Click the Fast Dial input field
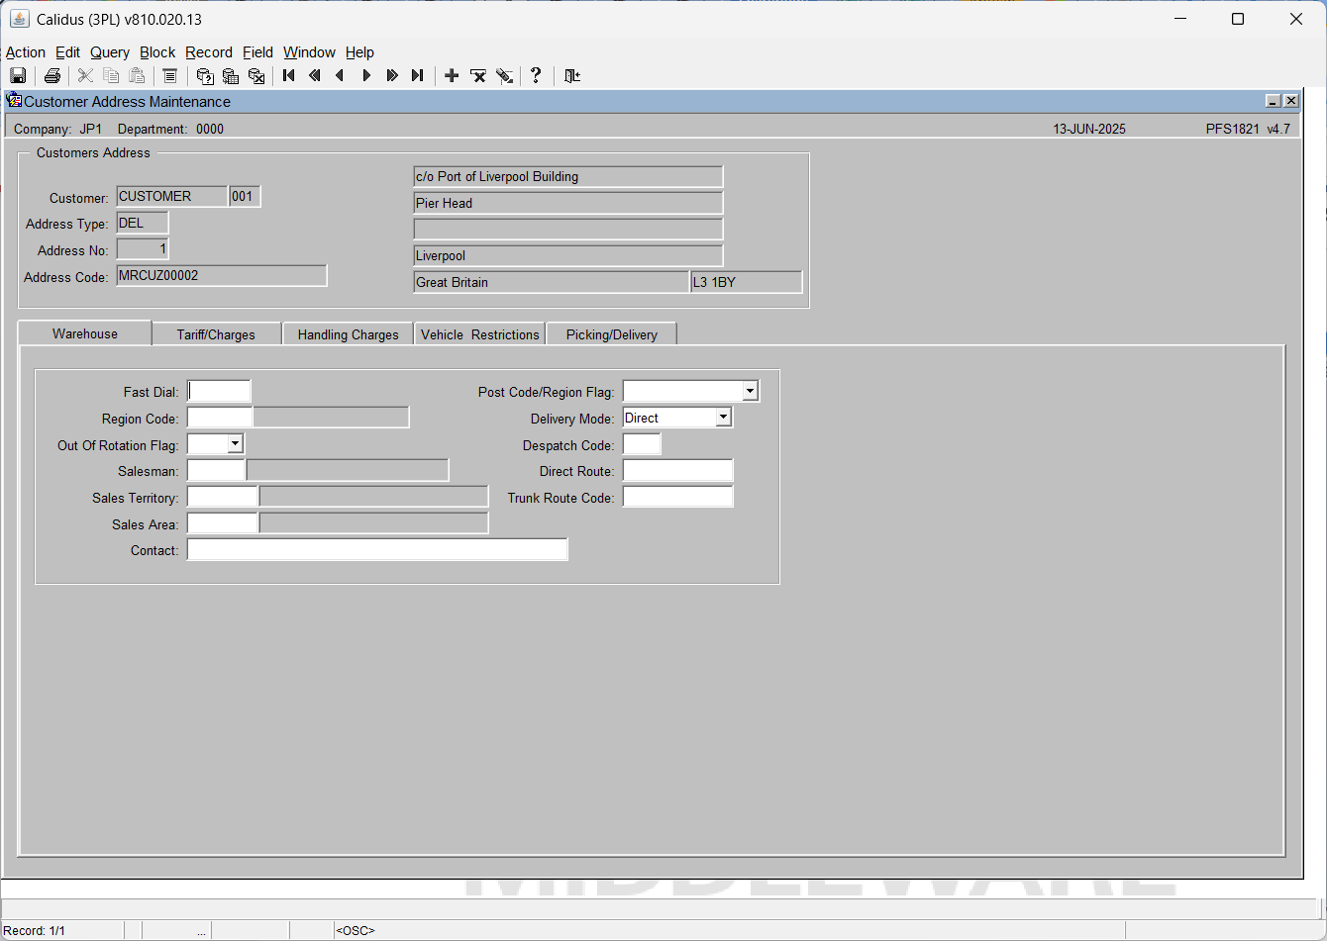 coord(220,392)
